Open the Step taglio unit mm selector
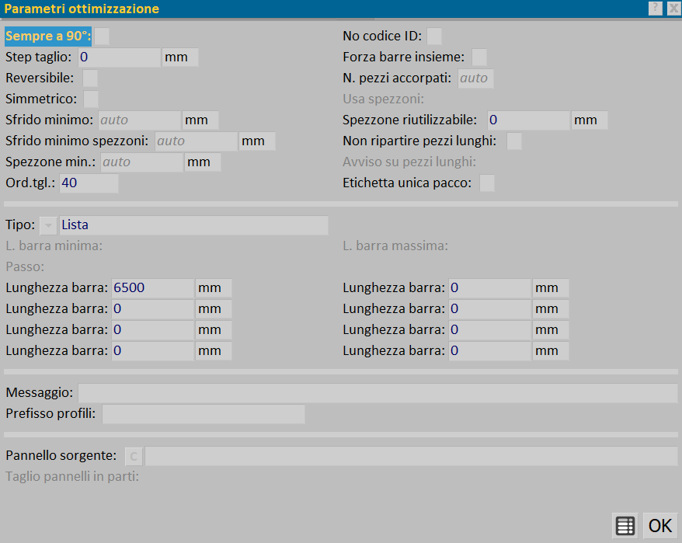Image resolution: width=682 pixels, height=543 pixels. [180, 57]
